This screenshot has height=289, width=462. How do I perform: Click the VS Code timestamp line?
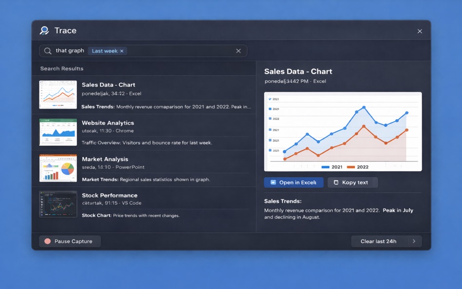tap(111, 203)
